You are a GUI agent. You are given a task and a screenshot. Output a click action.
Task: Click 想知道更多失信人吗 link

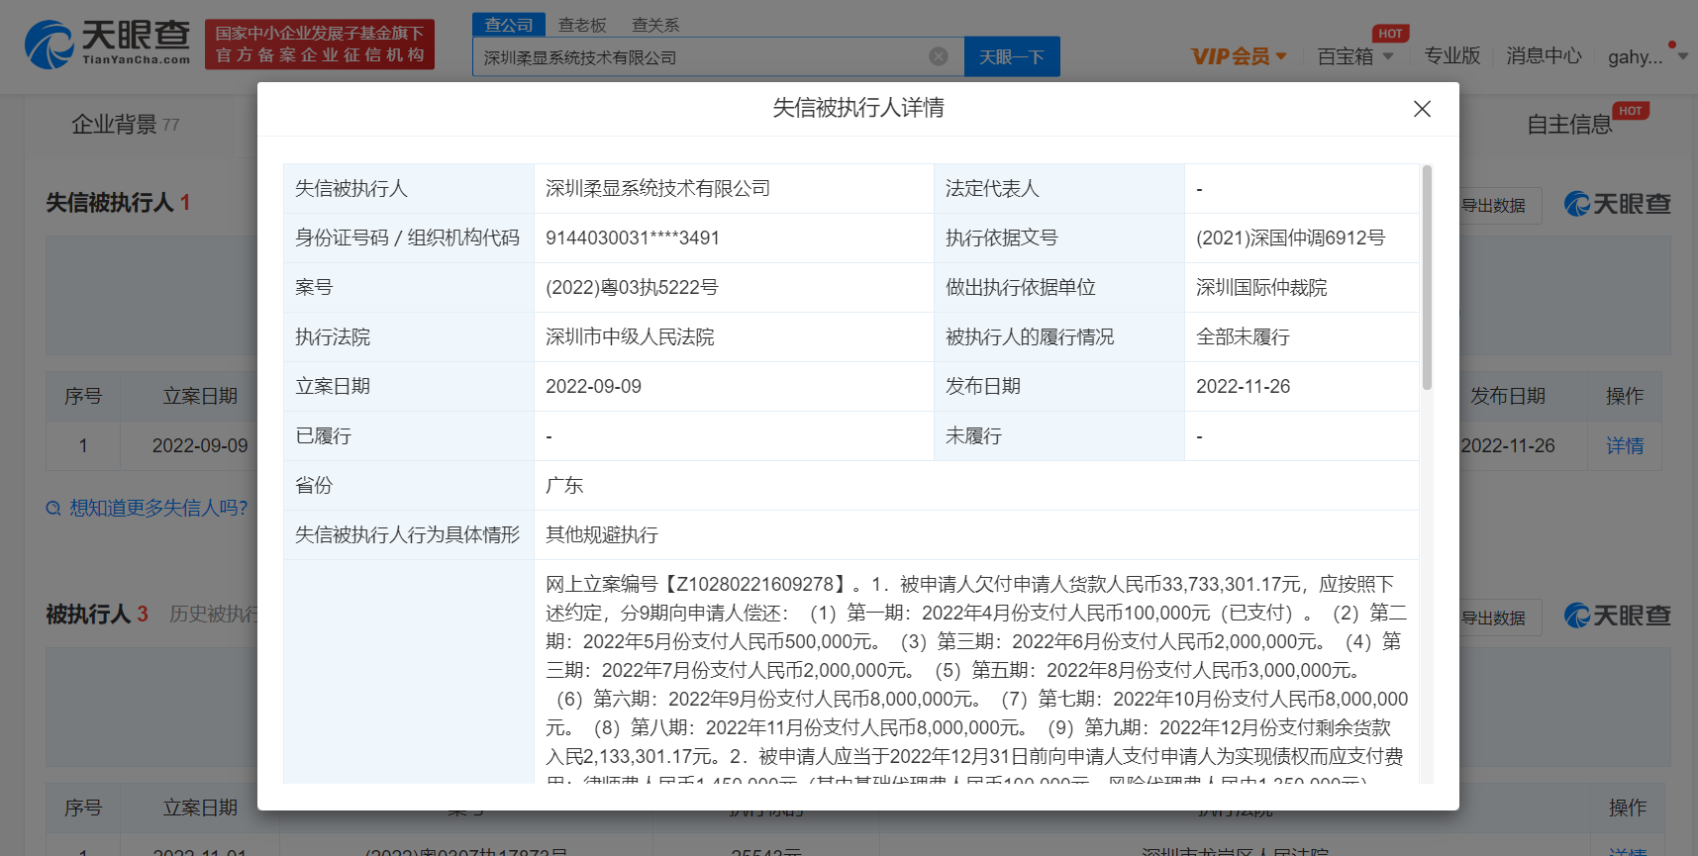tap(158, 508)
